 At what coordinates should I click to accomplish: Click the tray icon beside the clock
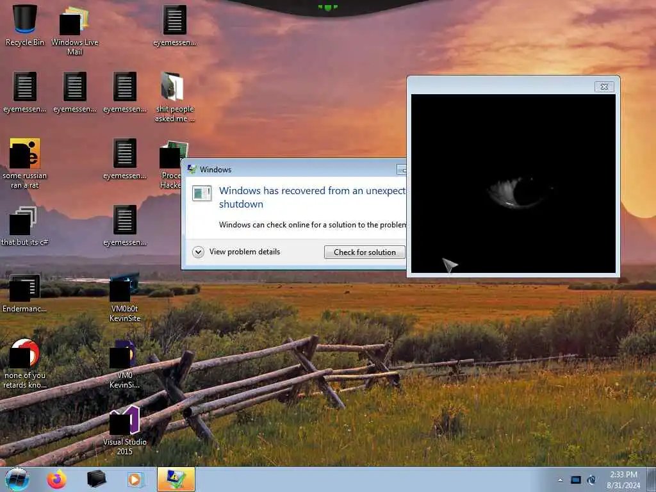[591, 480]
